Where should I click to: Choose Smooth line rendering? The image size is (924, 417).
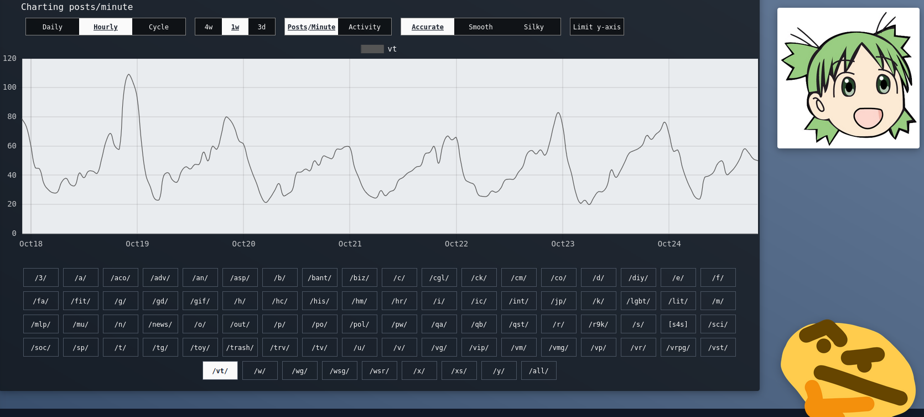tap(480, 27)
